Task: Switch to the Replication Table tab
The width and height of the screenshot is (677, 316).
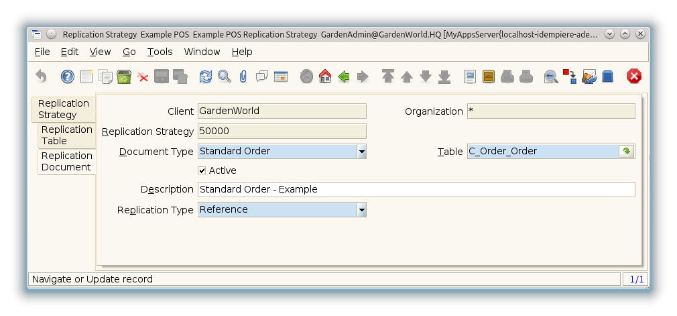Action: [66, 135]
